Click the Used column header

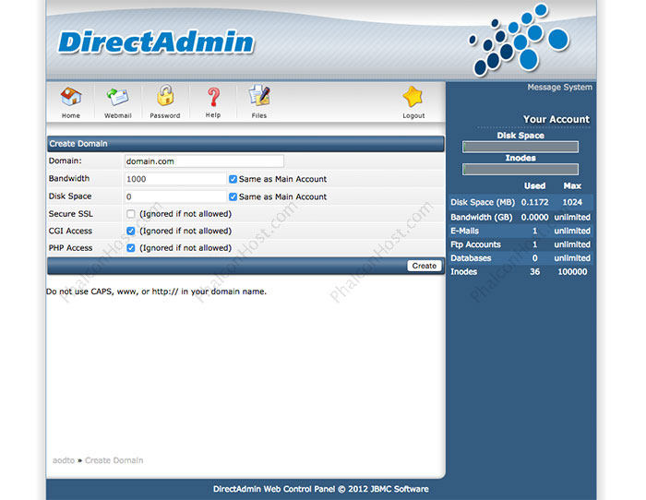coord(534,185)
